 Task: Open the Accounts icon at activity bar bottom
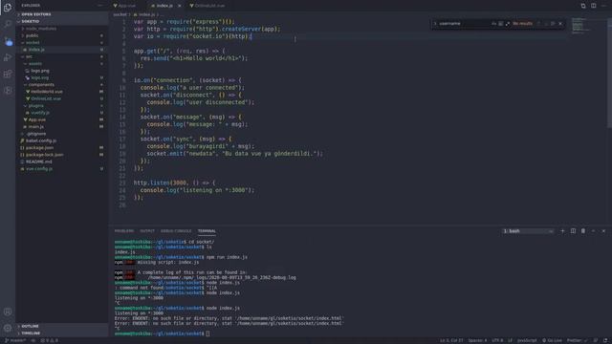(x=8, y=312)
